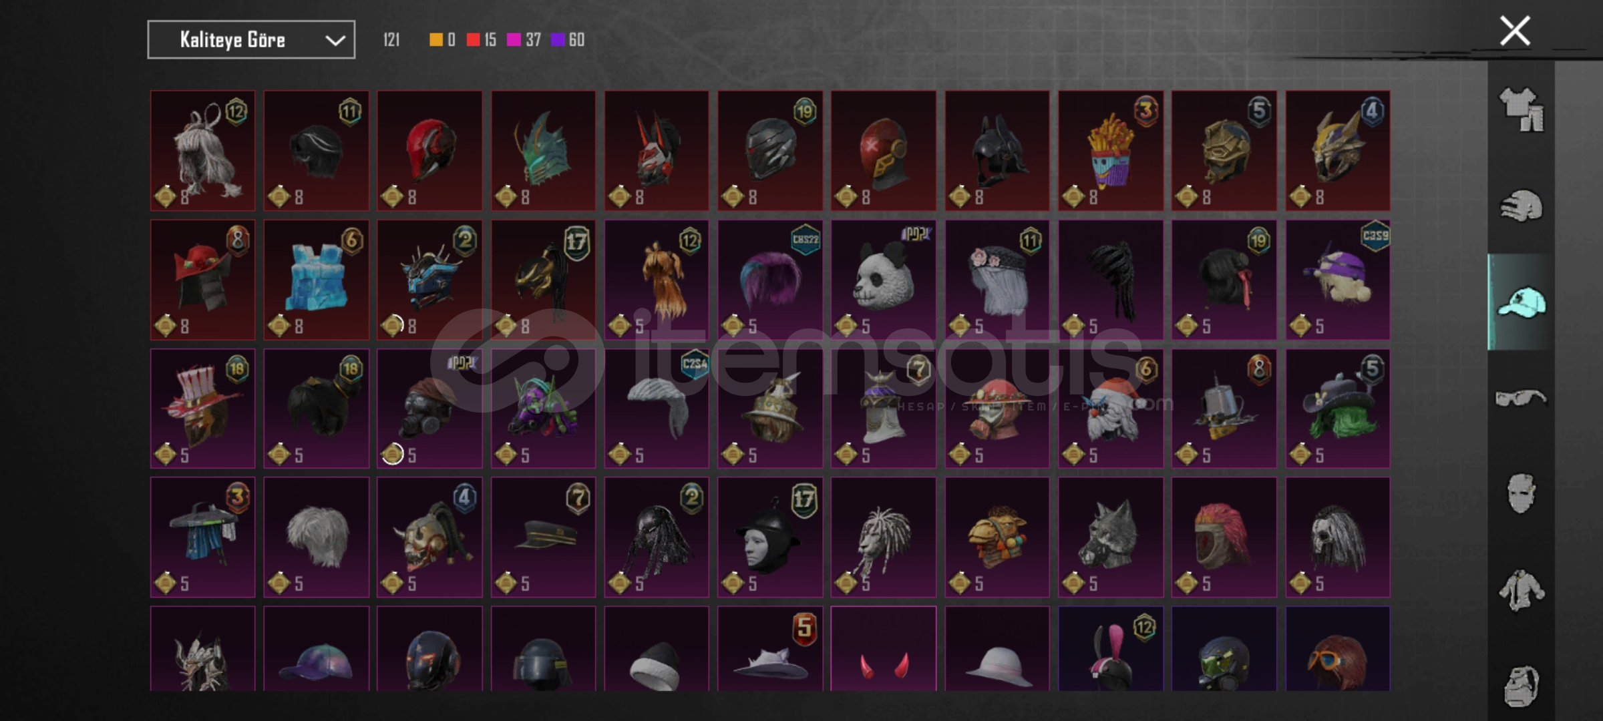Select the ice block vest item
1603x721 pixels.
click(x=316, y=280)
